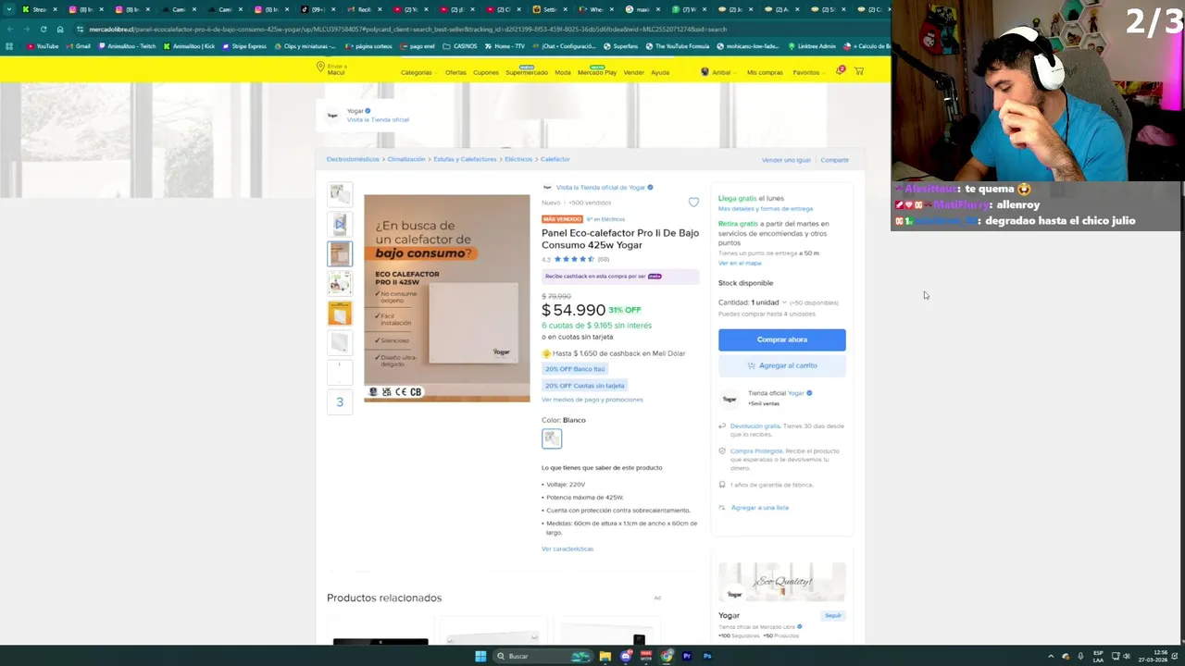Go back with the browser back arrow
The width and height of the screenshot is (1185, 666).
click(9, 29)
